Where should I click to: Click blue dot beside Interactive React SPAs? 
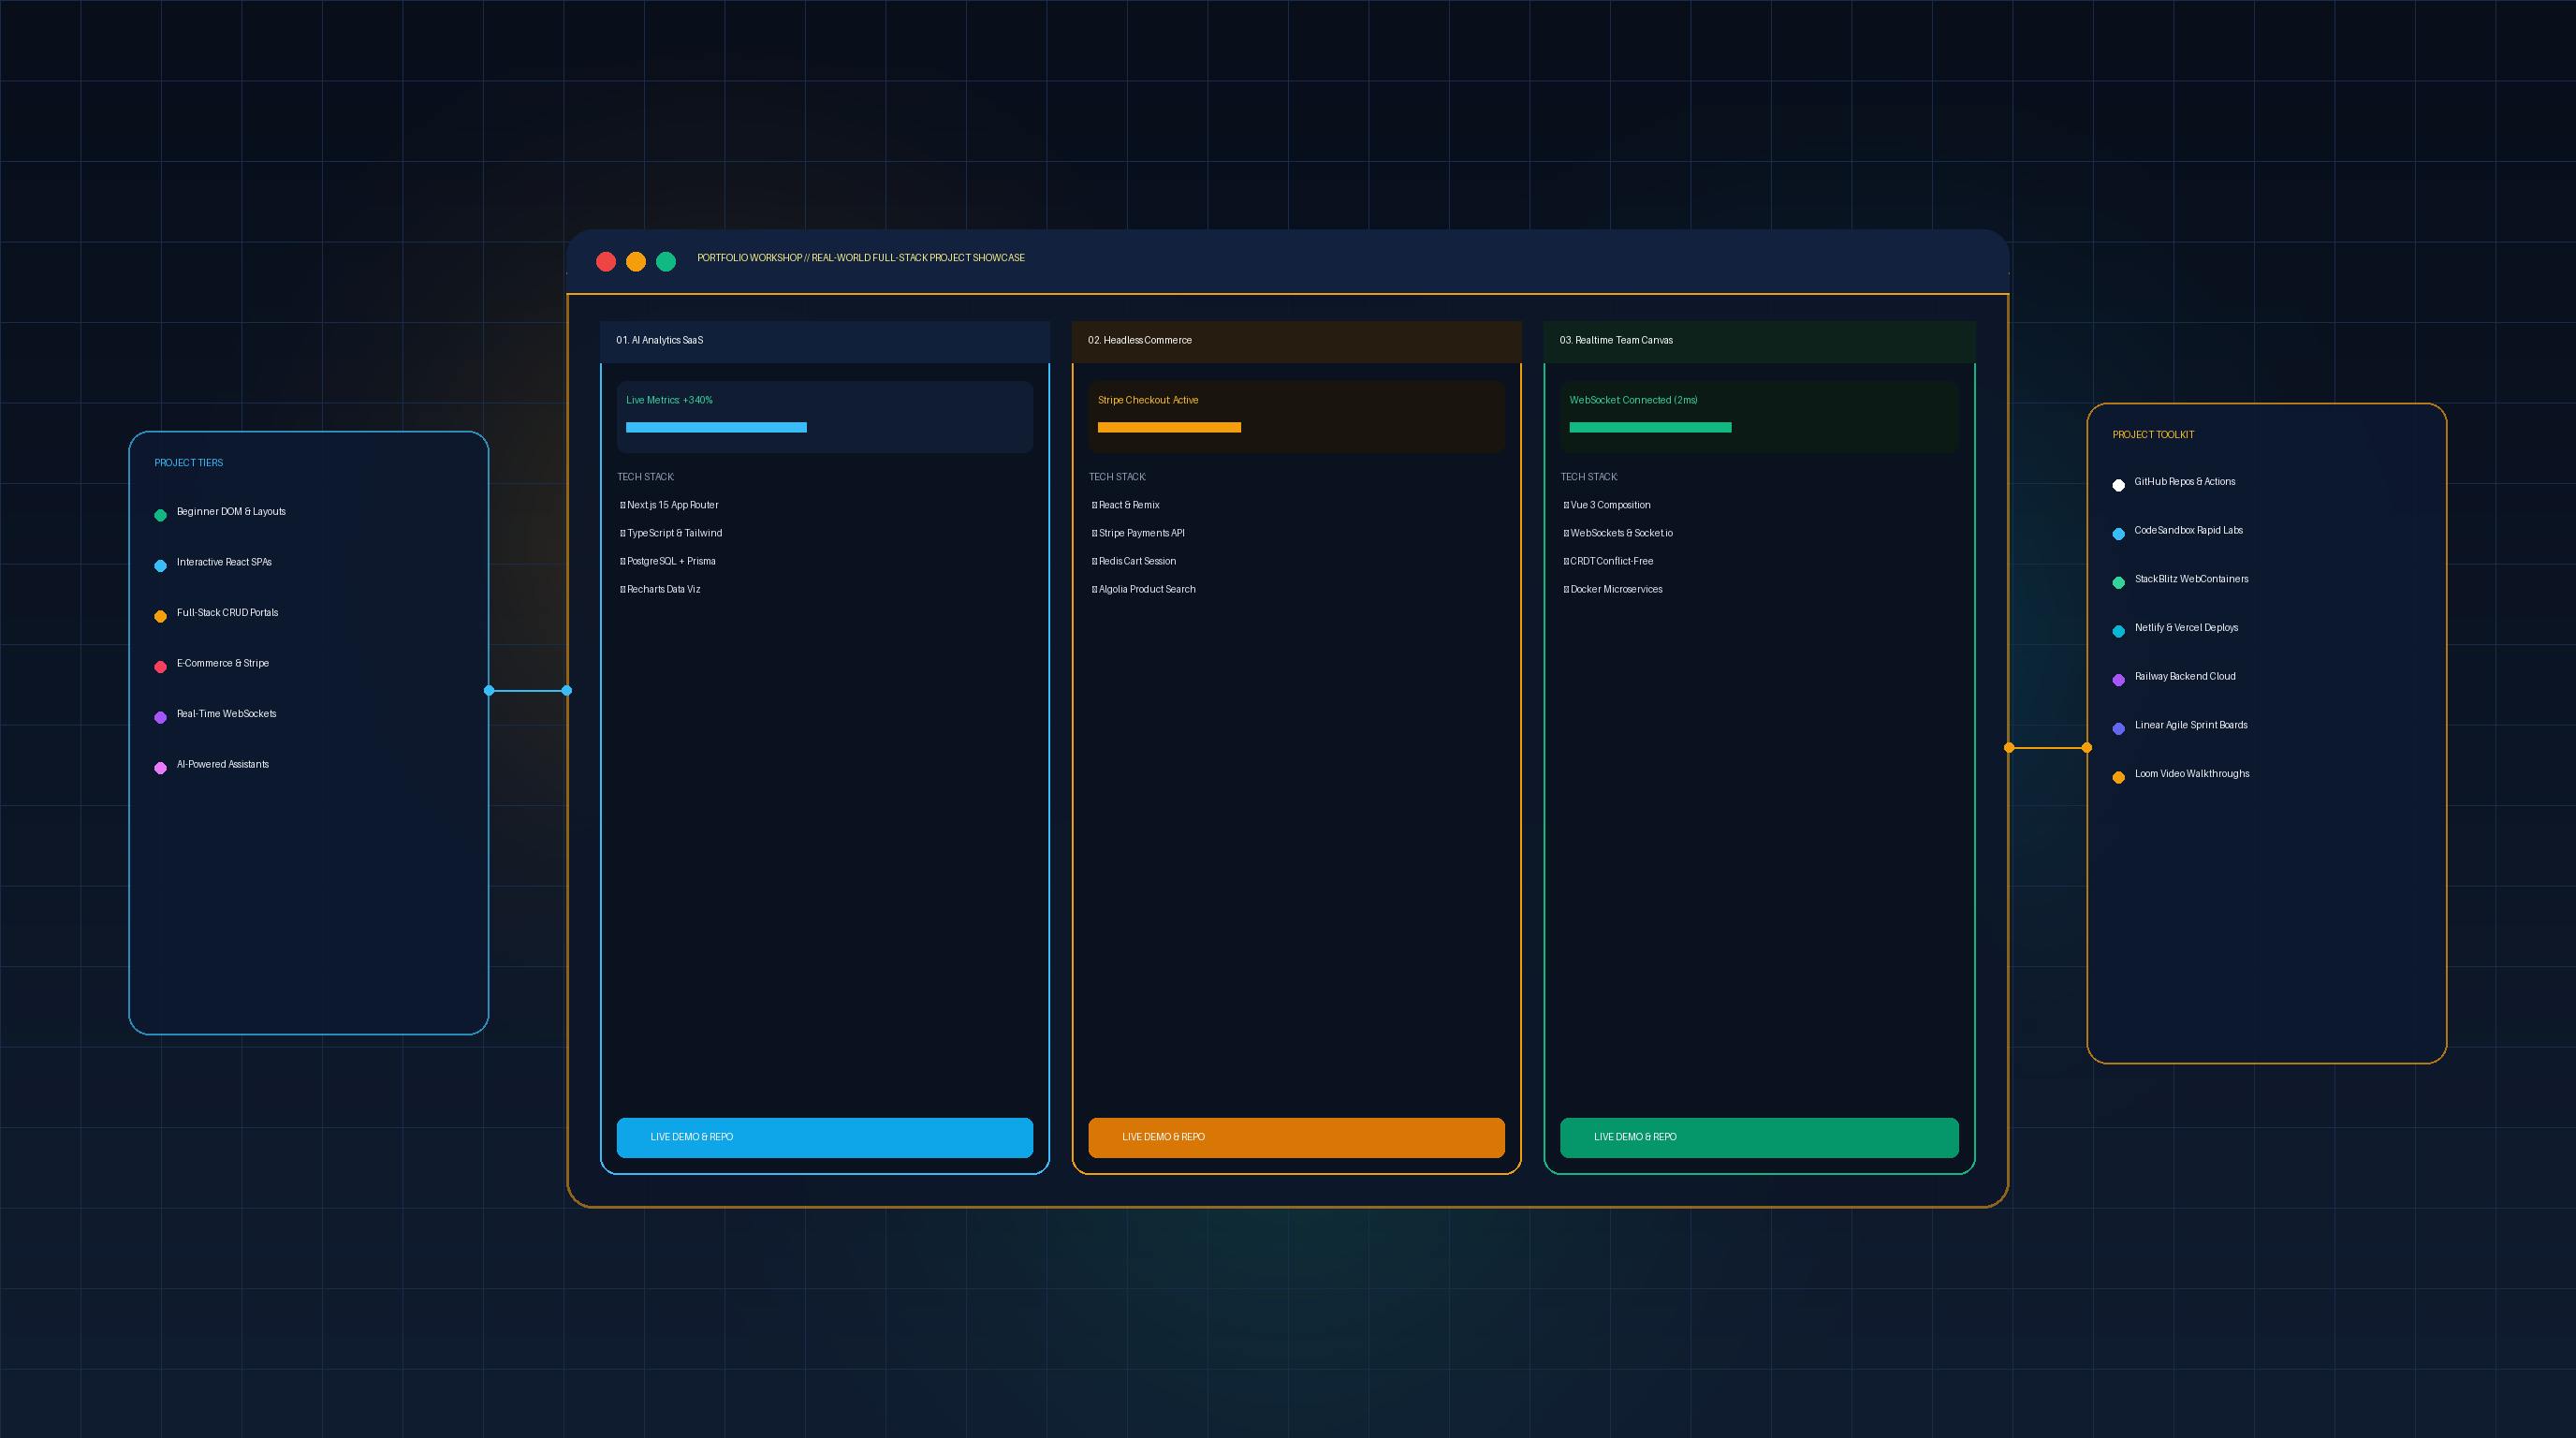pyautogui.click(x=160, y=566)
